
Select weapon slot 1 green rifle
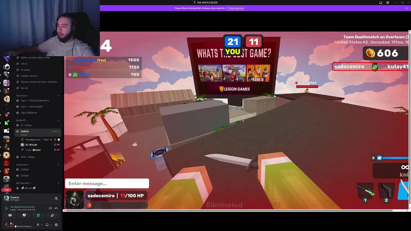(365, 192)
